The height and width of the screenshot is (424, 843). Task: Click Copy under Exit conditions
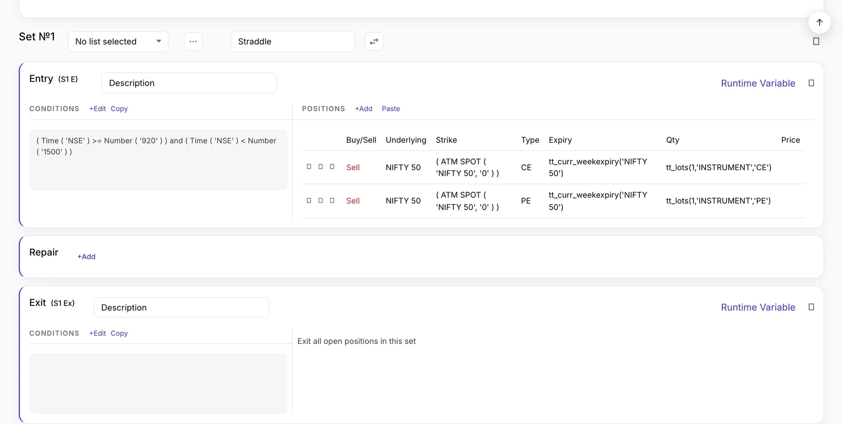pyautogui.click(x=119, y=333)
